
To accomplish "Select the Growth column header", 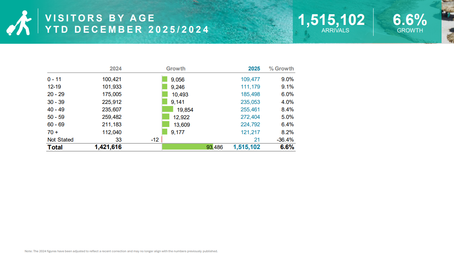I will click(x=175, y=68).
